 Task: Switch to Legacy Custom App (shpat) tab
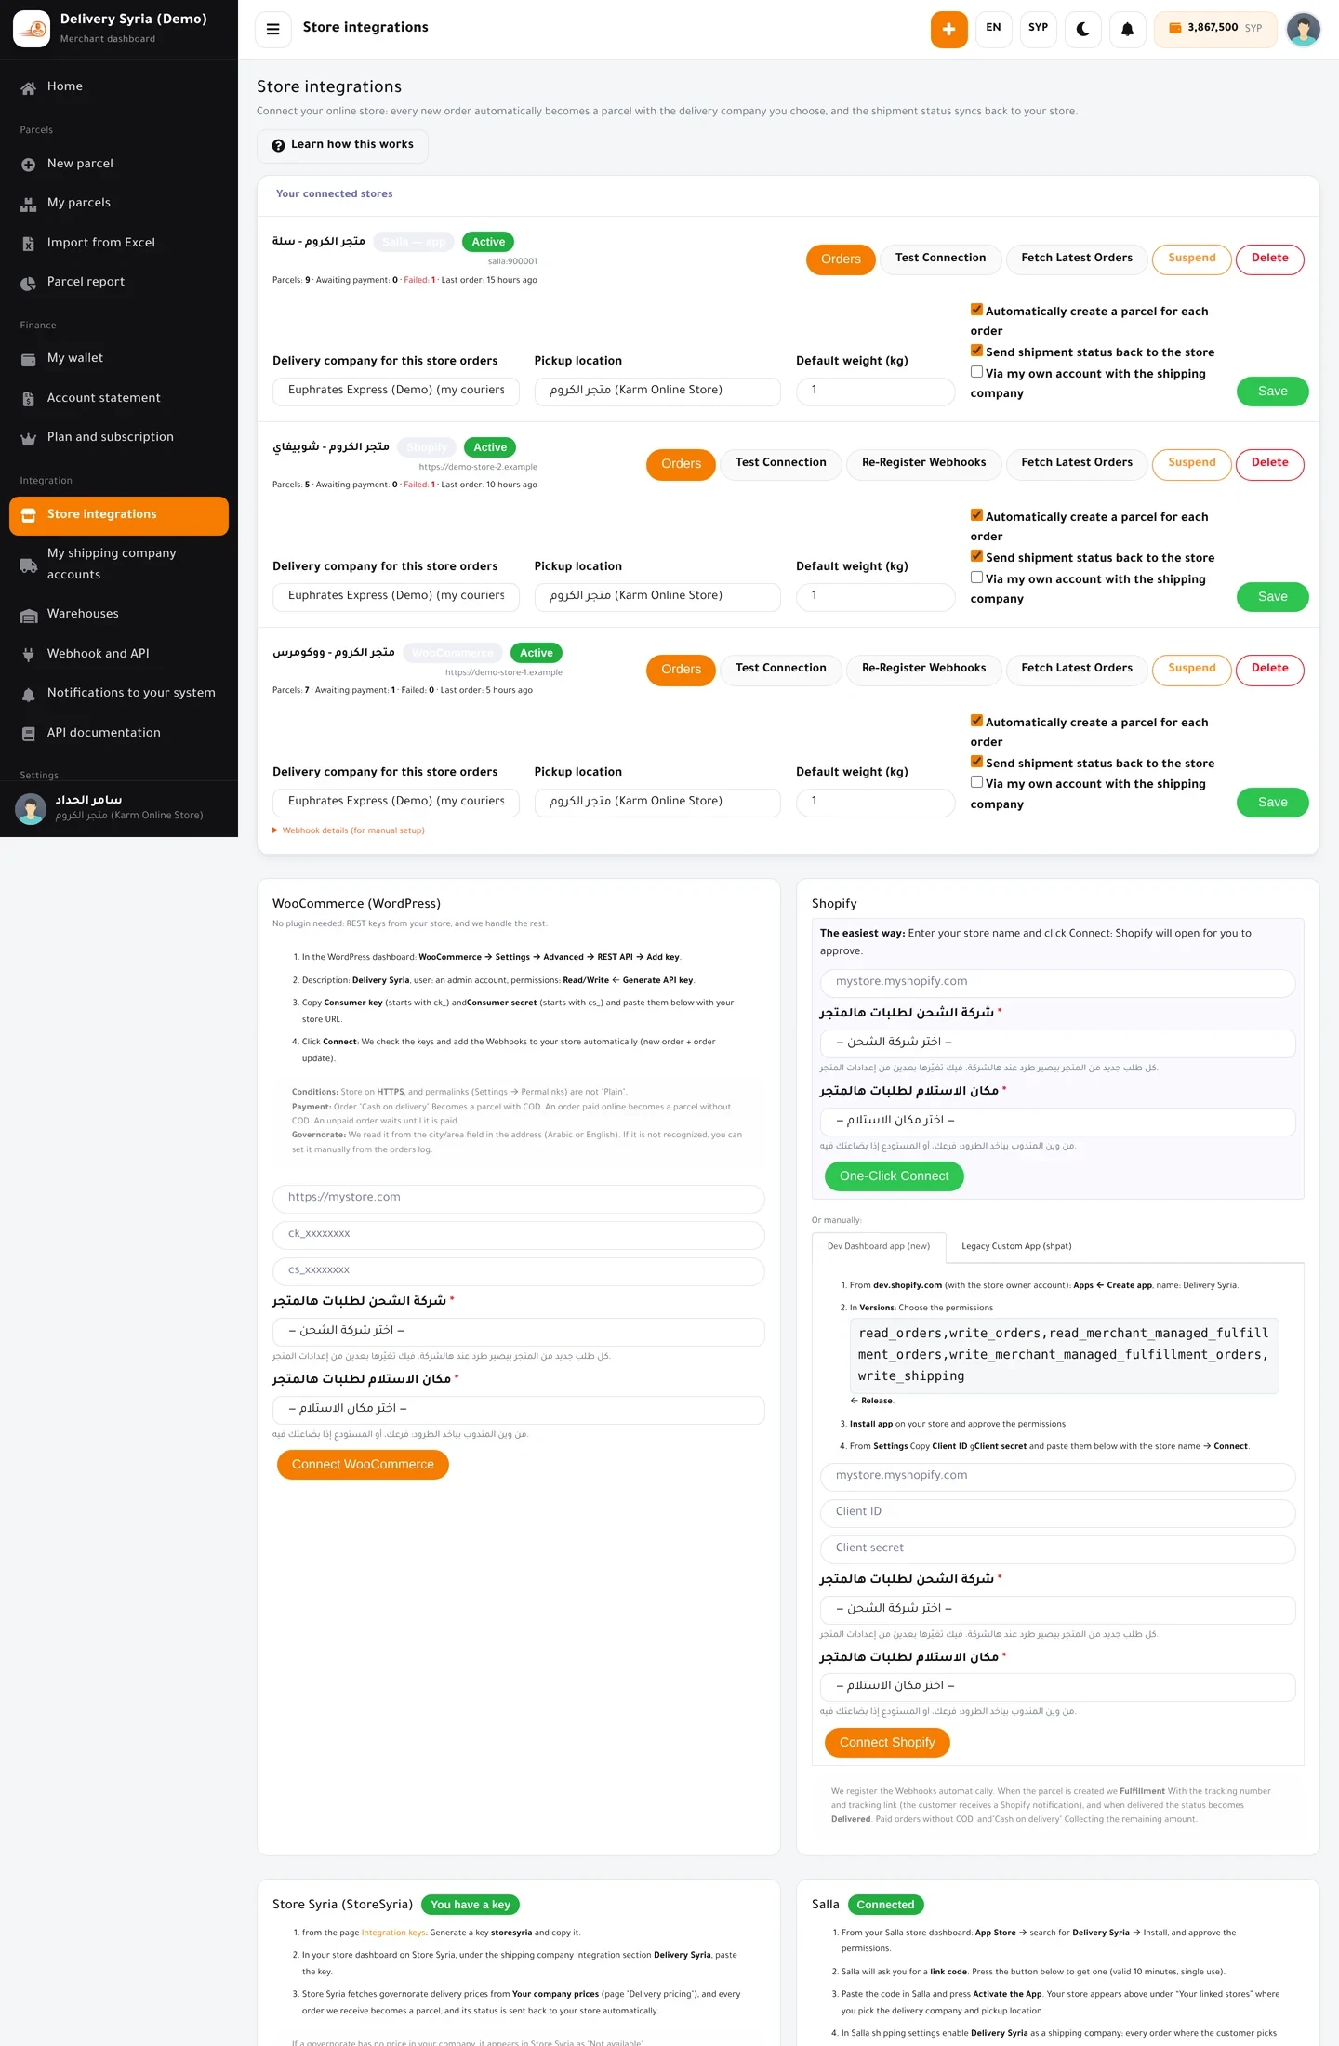click(x=1016, y=1247)
